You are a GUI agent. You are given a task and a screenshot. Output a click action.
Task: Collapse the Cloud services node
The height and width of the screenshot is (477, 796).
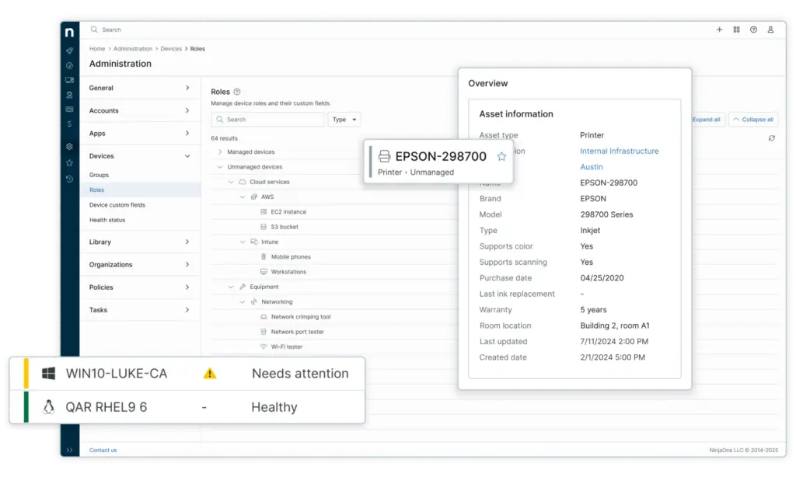pos(231,182)
